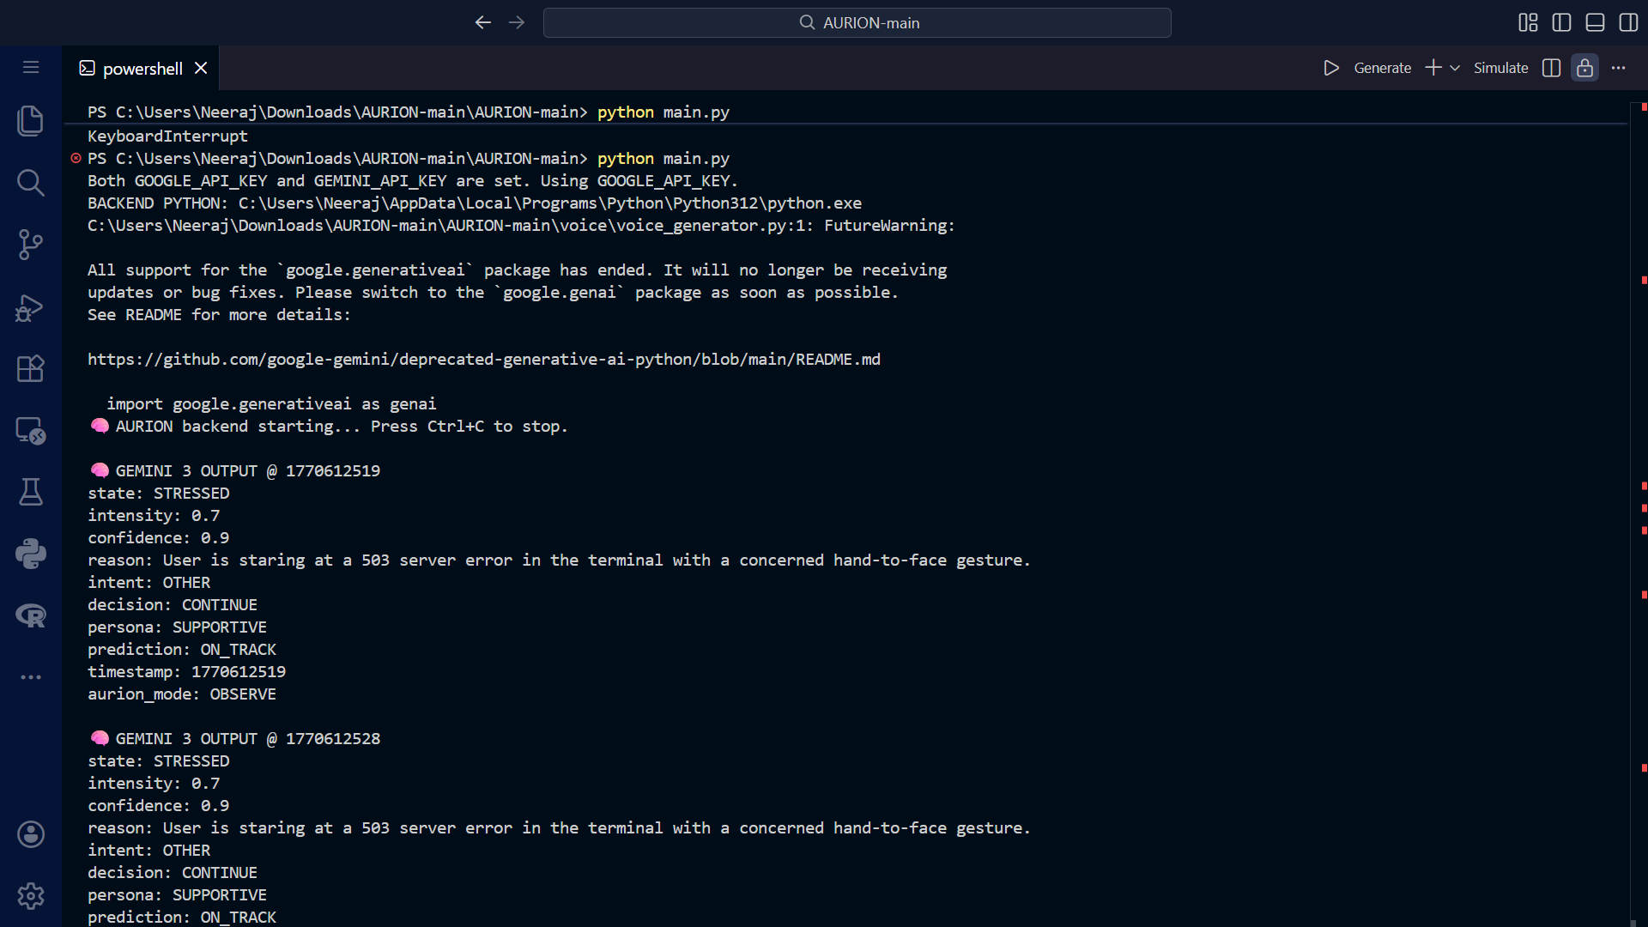Show additional views ellipsis in sidebar
Viewport: 1648px width, 927px height.
pyautogui.click(x=31, y=677)
